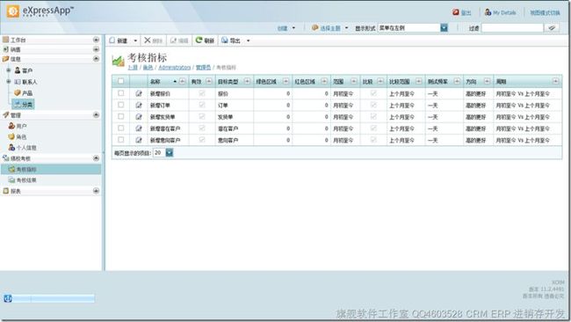Click the Edit pencil toolbar icon

(173, 40)
